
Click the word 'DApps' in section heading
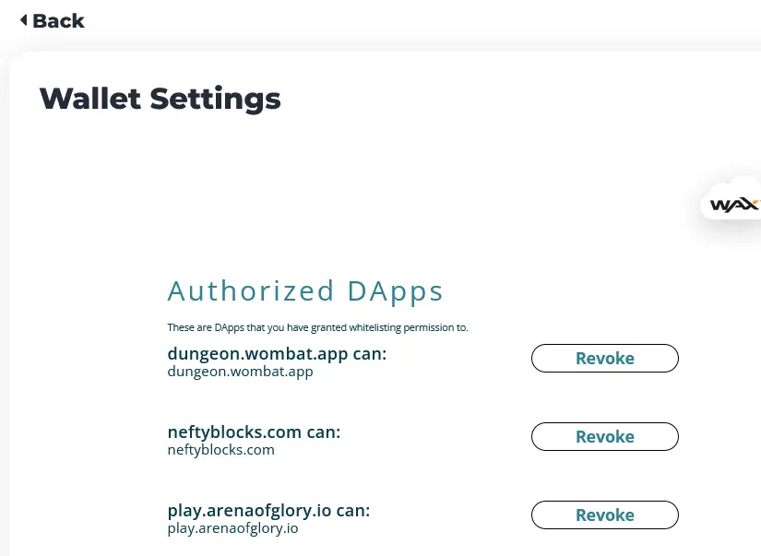click(x=395, y=292)
